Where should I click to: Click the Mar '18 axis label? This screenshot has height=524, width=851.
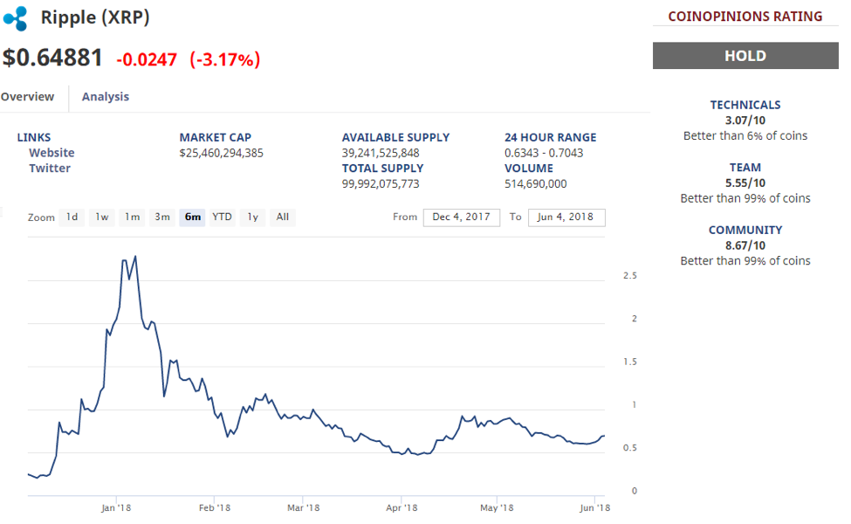[304, 507]
